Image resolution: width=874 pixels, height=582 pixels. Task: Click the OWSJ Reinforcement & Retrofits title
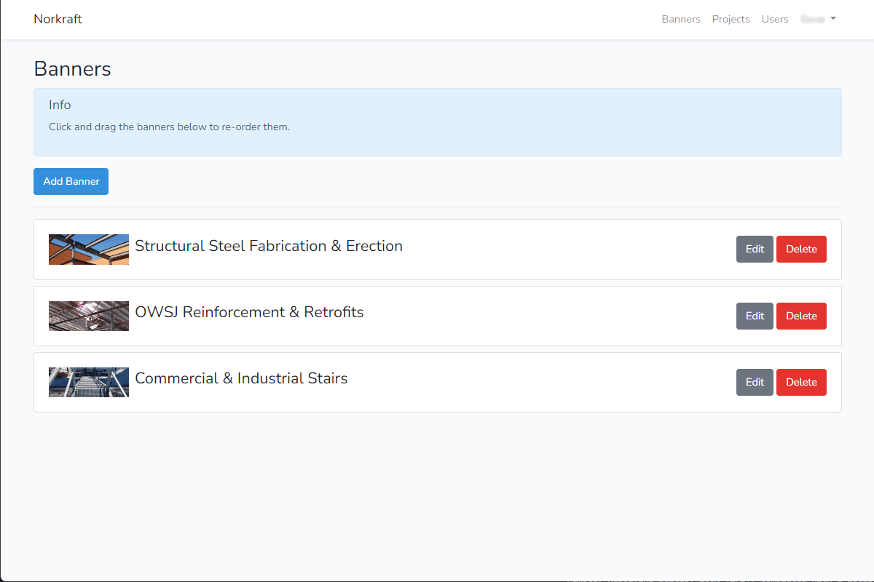pos(249,312)
